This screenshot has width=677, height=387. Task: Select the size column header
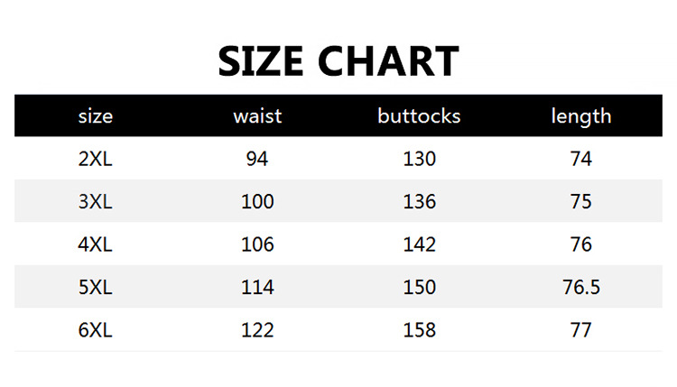[96, 116]
